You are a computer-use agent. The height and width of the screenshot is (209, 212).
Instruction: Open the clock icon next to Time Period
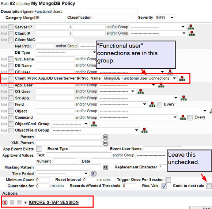coord(94,174)
